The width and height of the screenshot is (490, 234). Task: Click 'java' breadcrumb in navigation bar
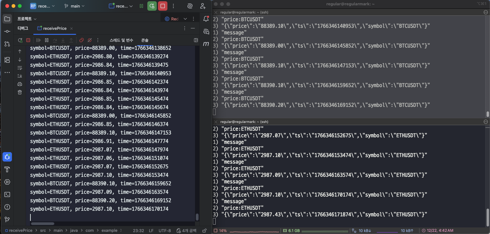click(74, 231)
